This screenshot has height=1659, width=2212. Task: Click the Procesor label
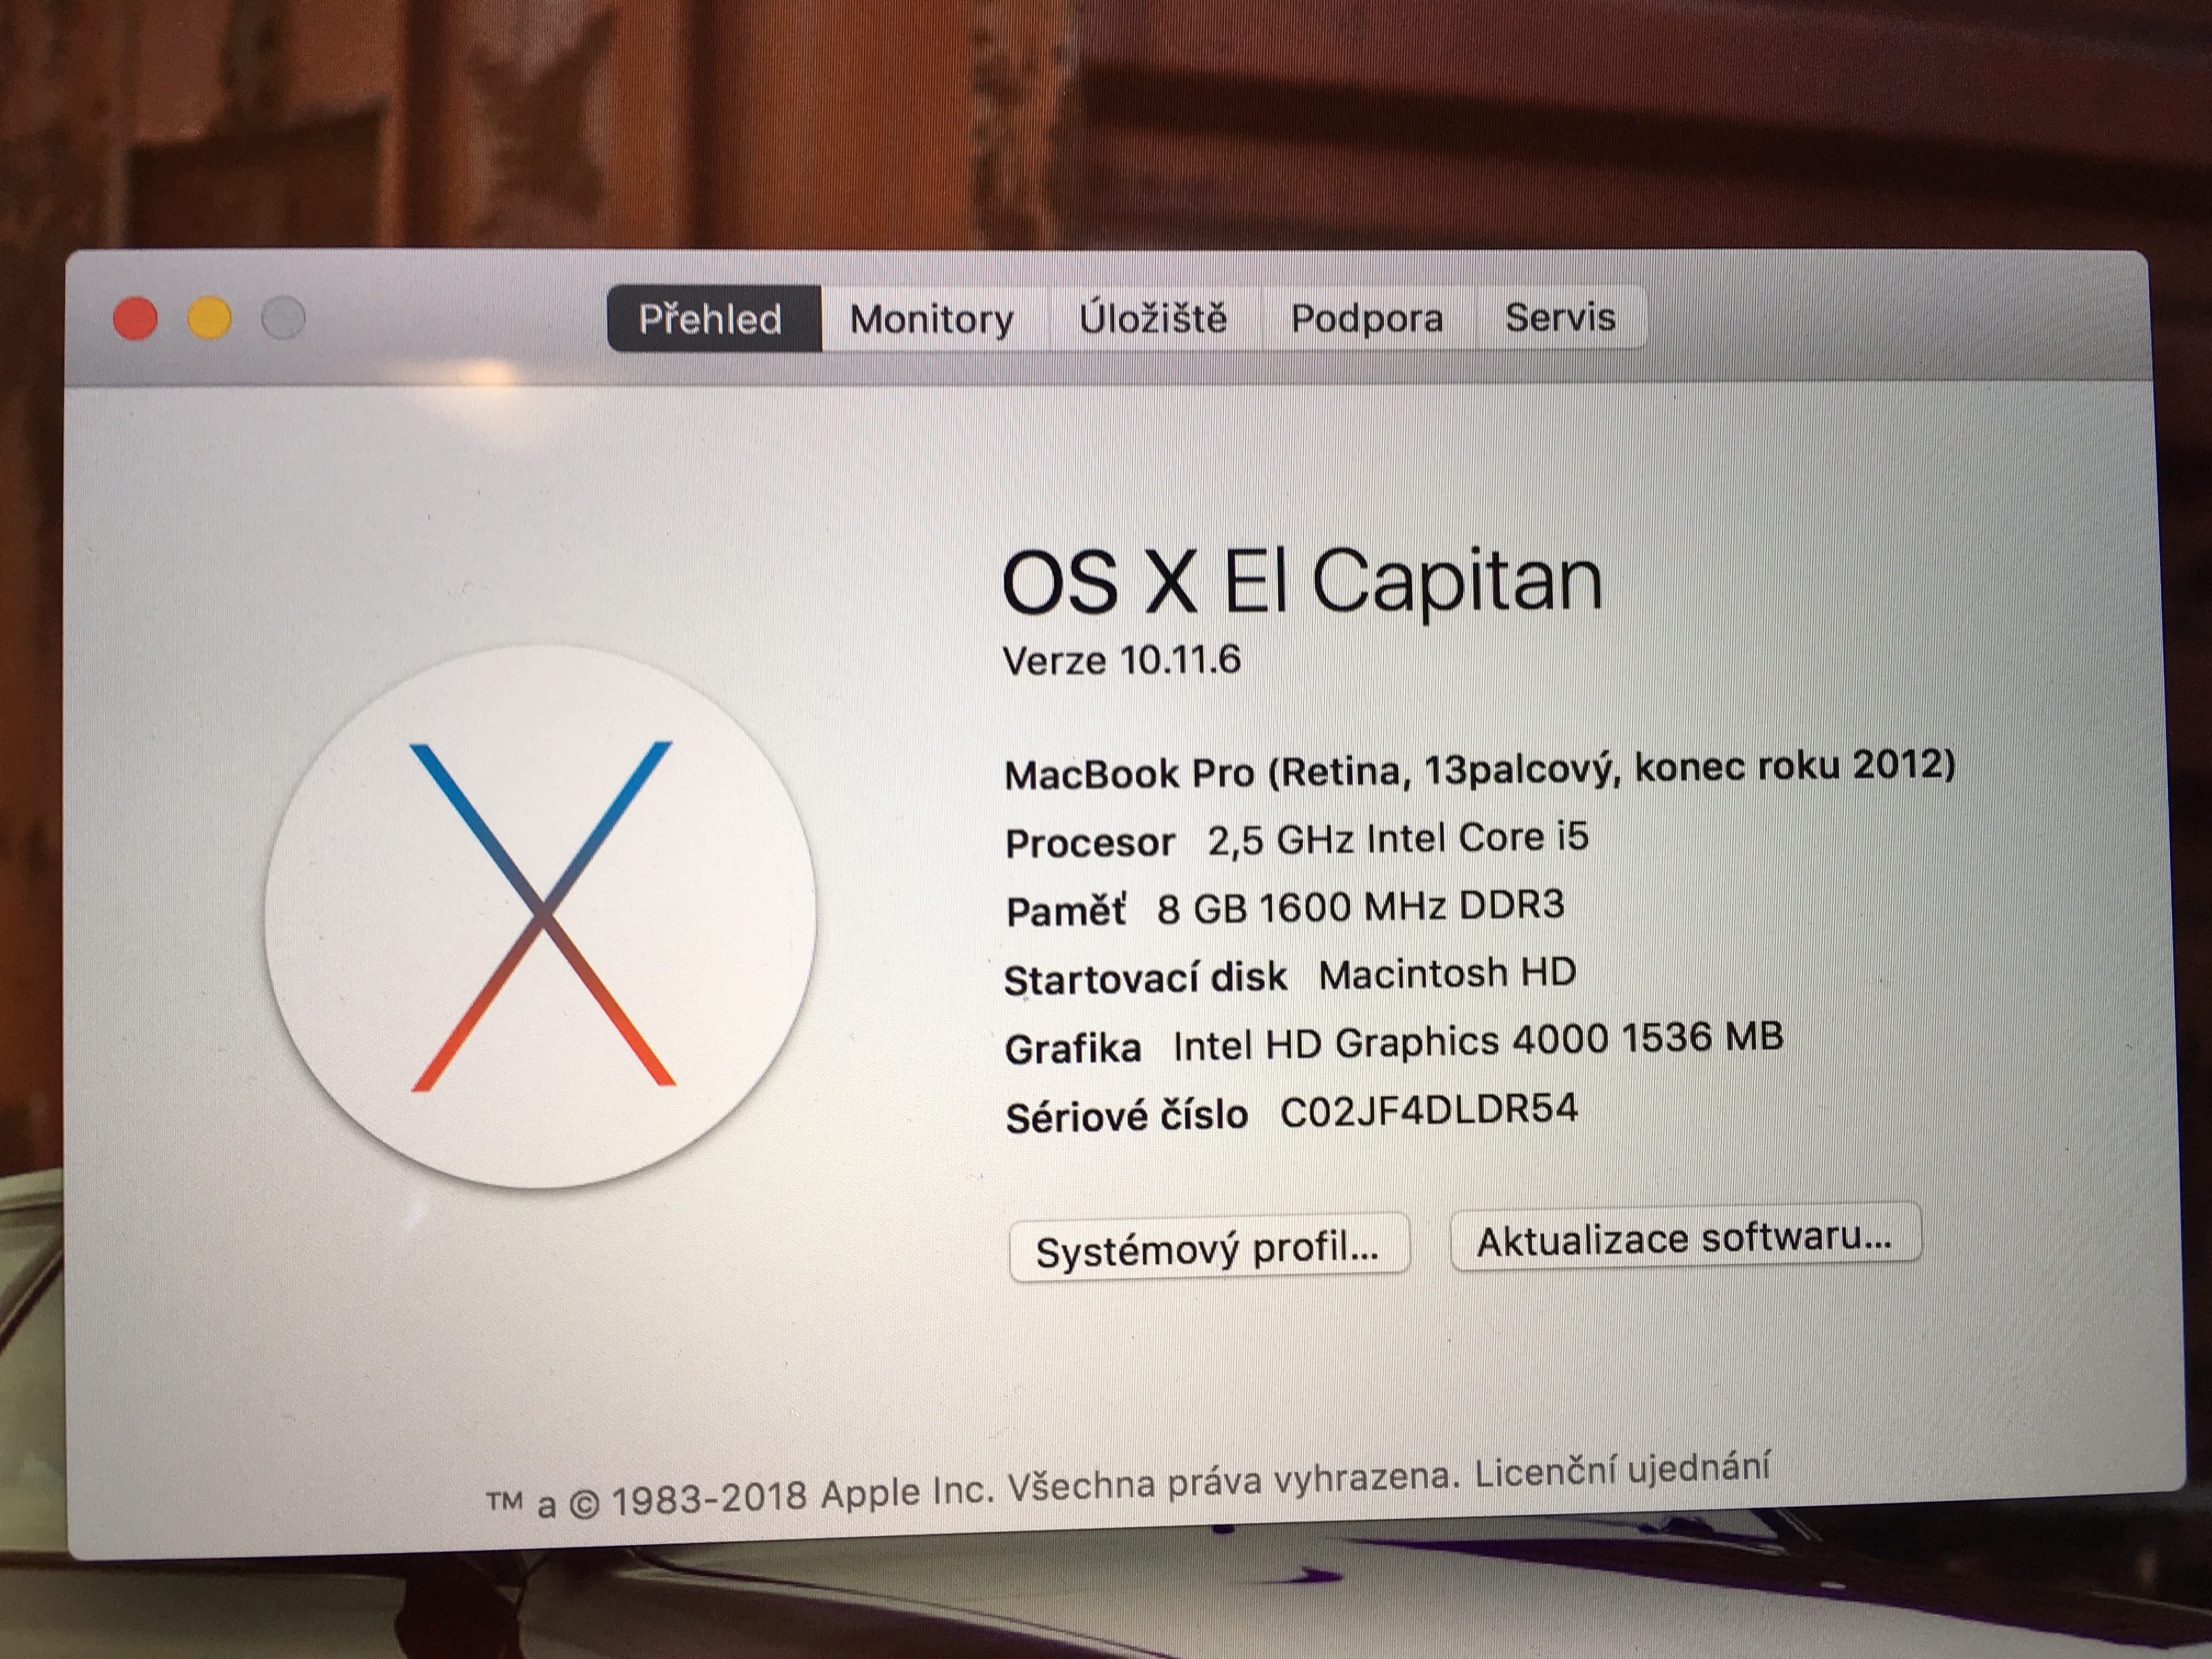coord(1090,843)
